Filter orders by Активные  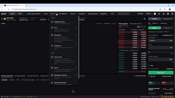(4, 80)
